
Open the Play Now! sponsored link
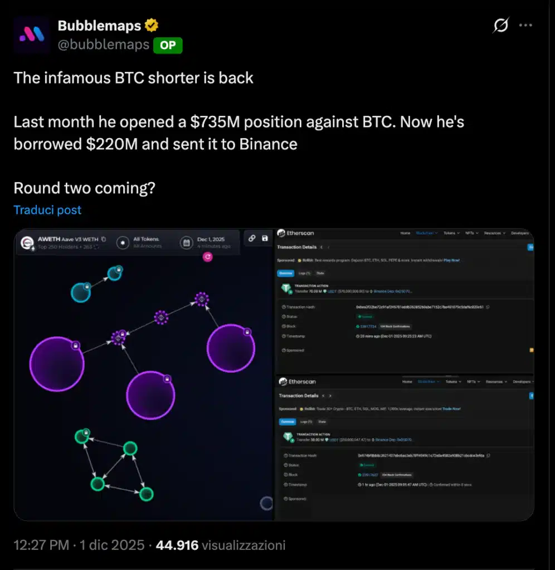(451, 261)
